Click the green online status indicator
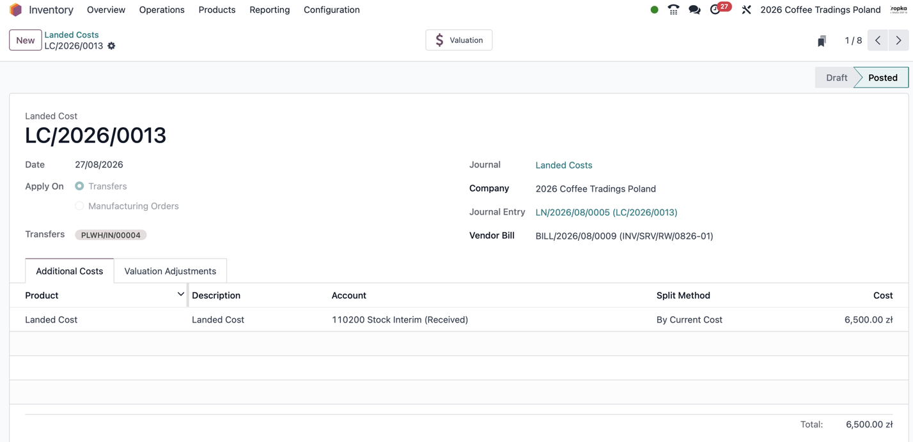This screenshot has height=442, width=913. coord(654,10)
